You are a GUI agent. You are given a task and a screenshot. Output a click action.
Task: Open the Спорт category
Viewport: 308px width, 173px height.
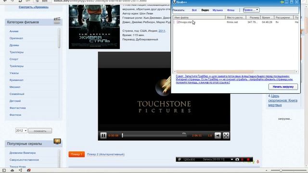14,59
